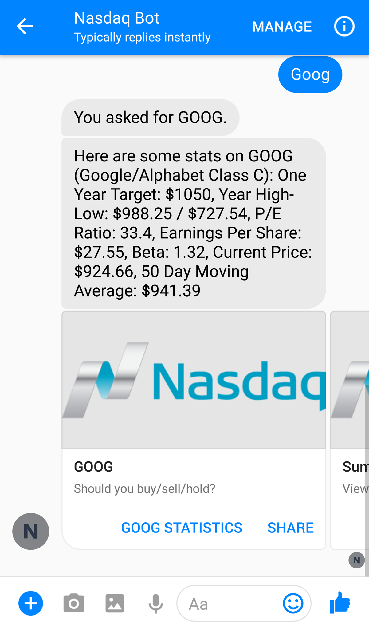Open the info icon for Nasdaq Bot

coord(344,26)
